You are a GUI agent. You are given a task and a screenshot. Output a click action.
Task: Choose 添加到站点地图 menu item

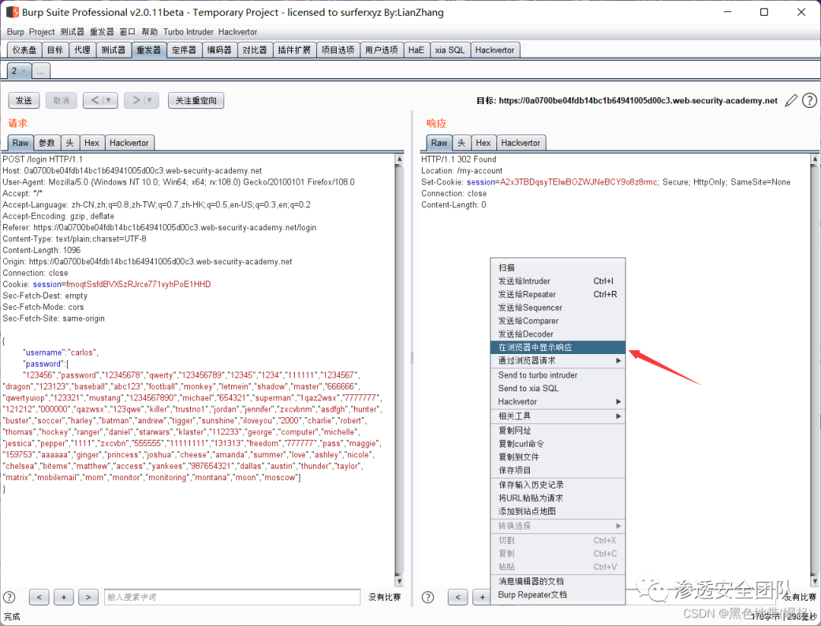coord(558,511)
